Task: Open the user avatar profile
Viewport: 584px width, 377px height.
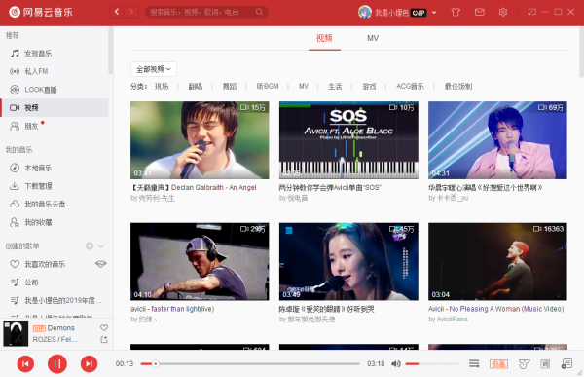Action: (365, 13)
